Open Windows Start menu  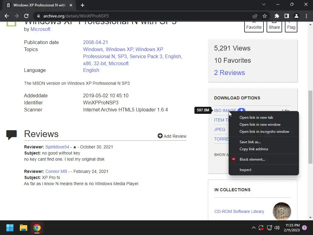[10, 228]
